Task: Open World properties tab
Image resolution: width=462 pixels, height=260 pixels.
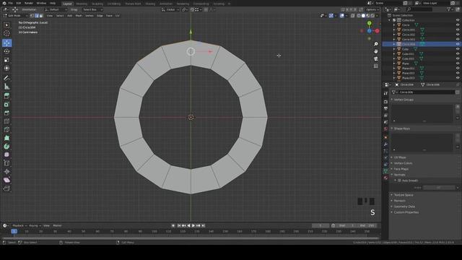Action: click(385, 129)
